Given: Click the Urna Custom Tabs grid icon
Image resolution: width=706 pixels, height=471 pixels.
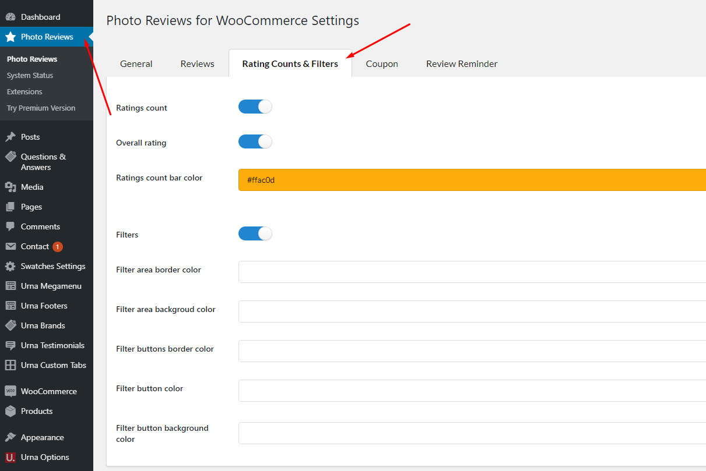Looking at the screenshot, I should point(10,365).
